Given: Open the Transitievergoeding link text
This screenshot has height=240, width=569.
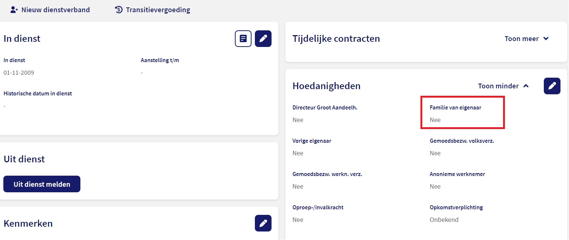Looking at the screenshot, I should [158, 10].
